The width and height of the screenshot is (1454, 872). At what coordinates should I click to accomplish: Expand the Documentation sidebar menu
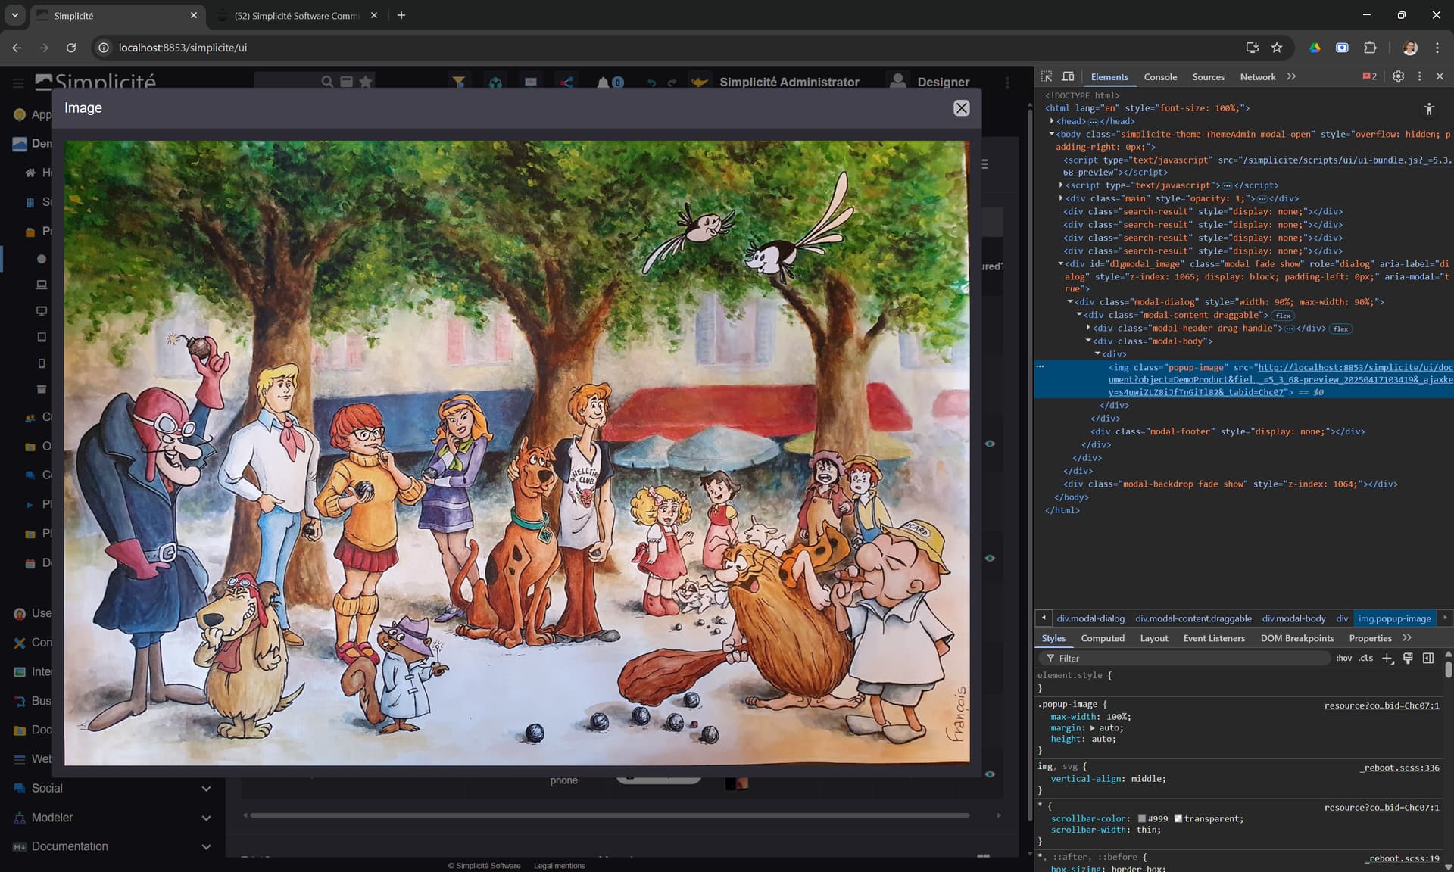206,846
